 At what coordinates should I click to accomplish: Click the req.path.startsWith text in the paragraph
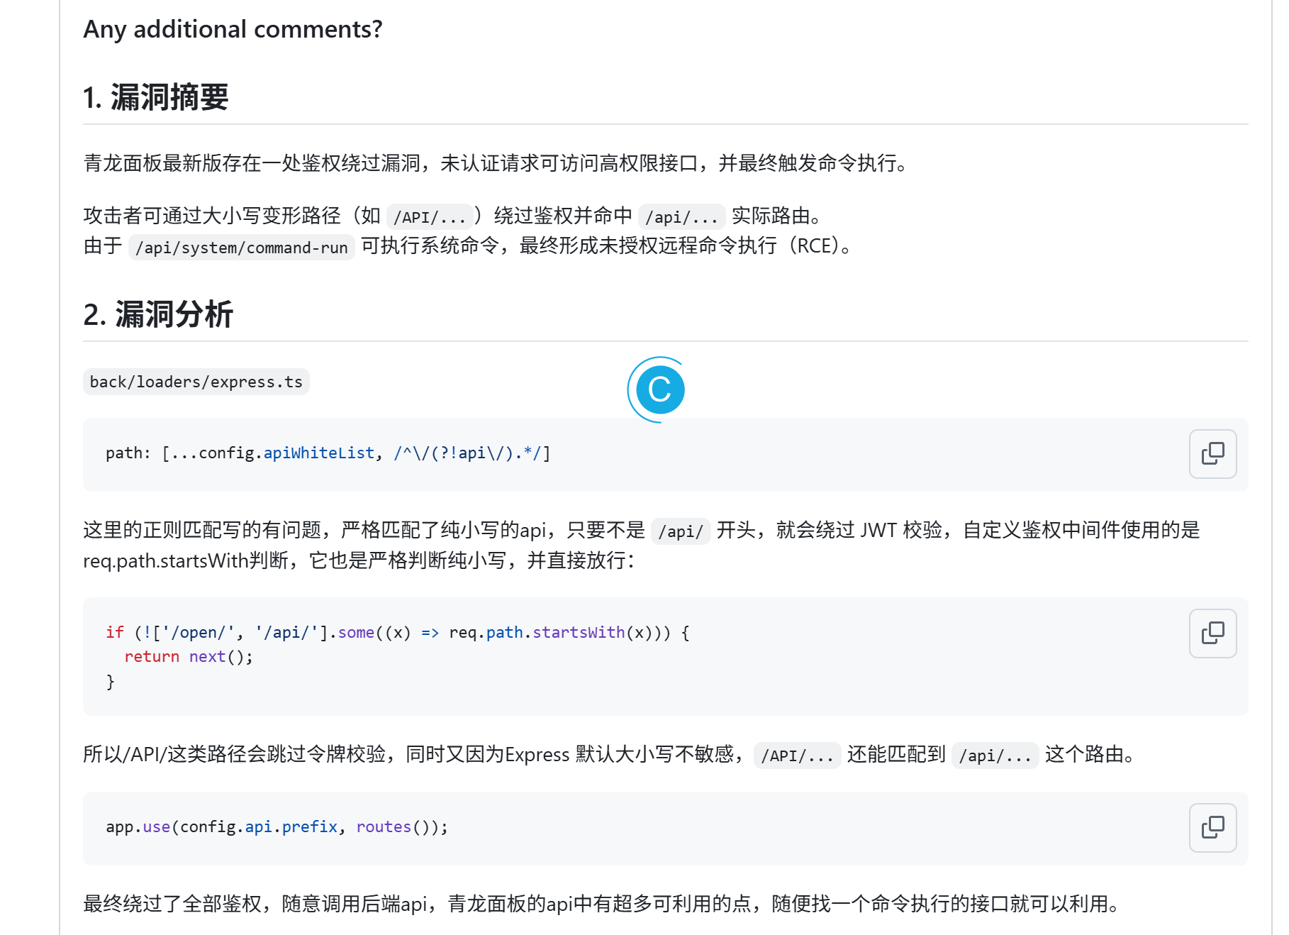165,561
